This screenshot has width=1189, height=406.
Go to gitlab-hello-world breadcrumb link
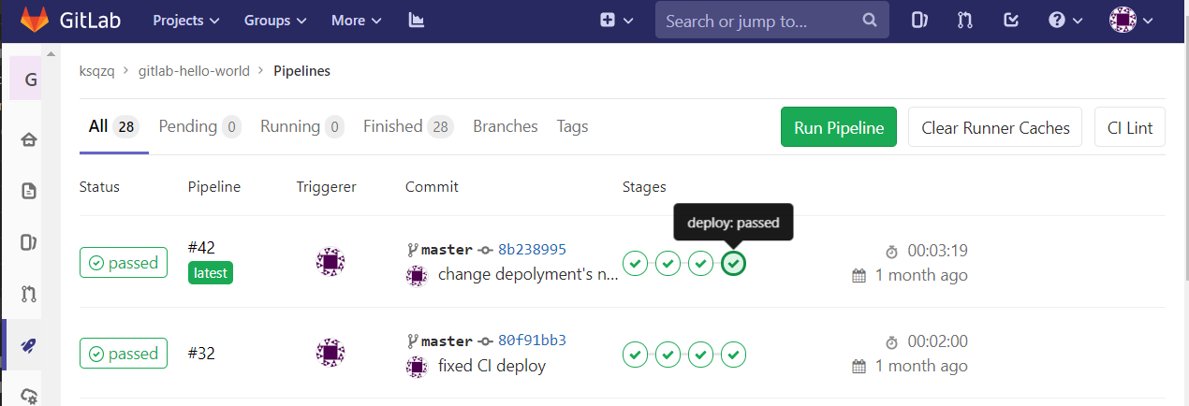tap(194, 70)
